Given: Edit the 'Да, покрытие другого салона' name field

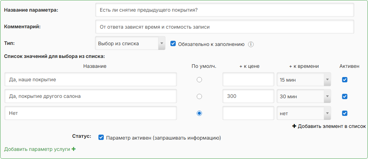Looking at the screenshot, I should tap(91, 96).
